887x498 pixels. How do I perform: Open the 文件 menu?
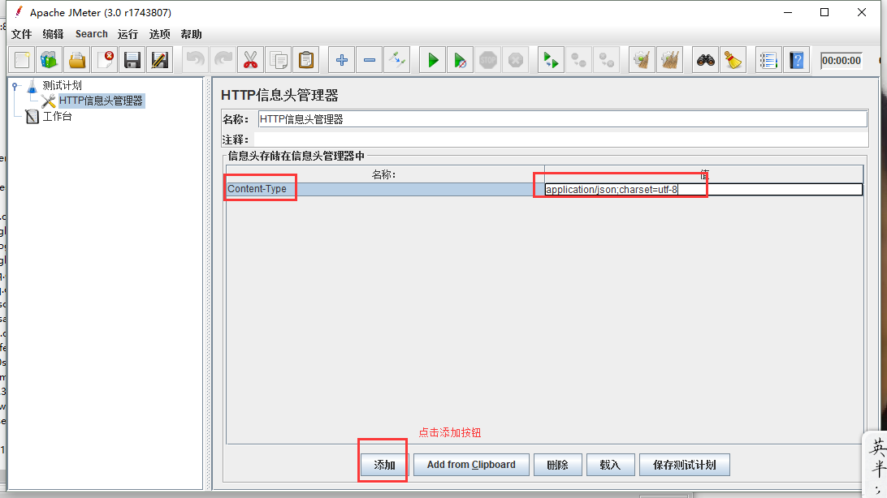[x=21, y=34]
